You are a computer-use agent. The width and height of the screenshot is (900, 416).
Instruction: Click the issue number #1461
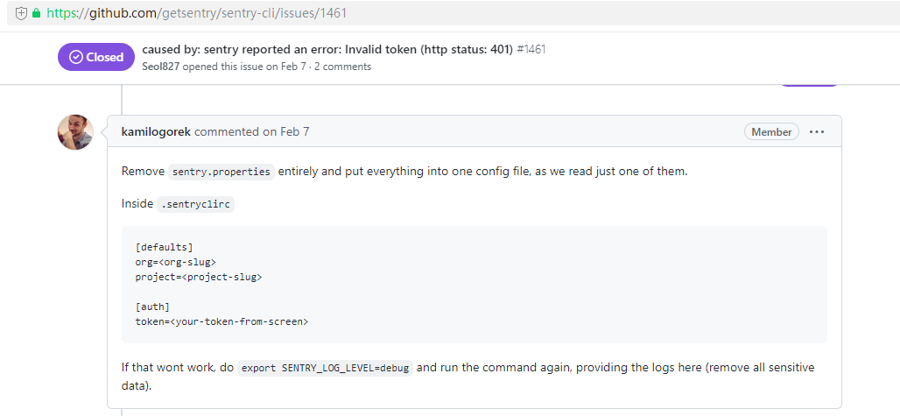click(x=531, y=50)
